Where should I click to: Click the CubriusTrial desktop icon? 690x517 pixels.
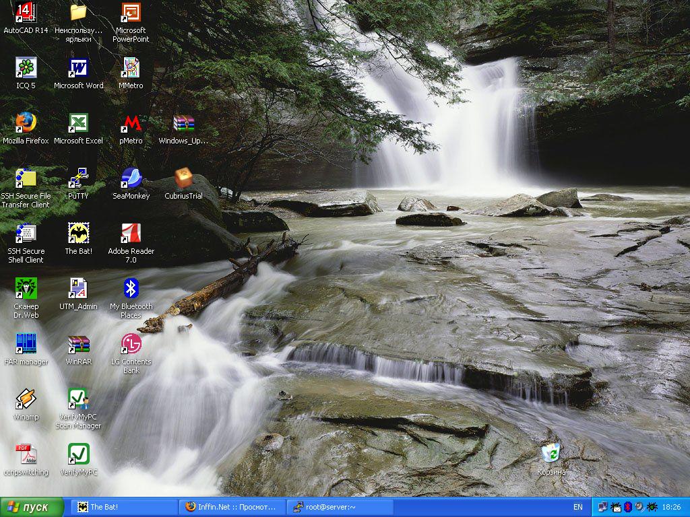[183, 184]
